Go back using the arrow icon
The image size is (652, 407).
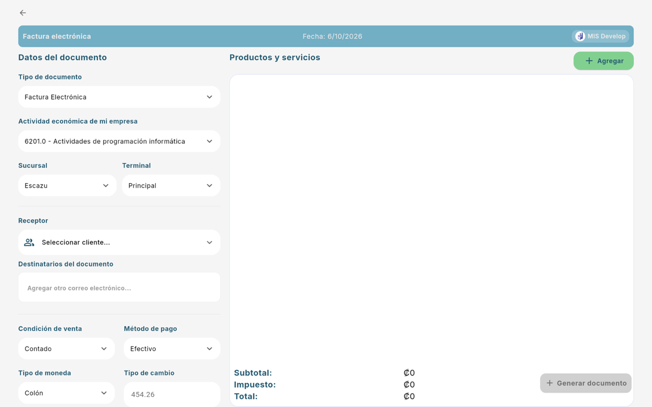pos(23,13)
